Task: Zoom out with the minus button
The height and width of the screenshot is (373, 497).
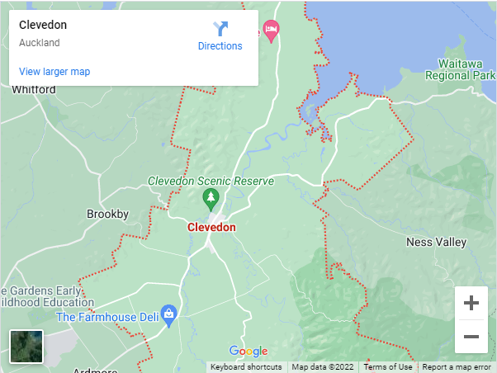Action: point(471,336)
